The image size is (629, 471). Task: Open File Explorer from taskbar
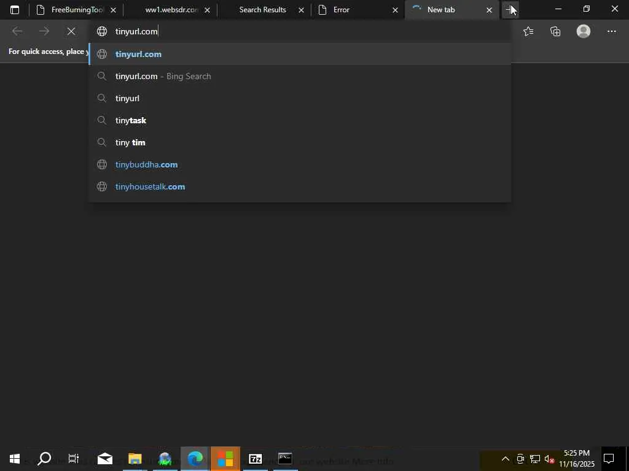pos(135,459)
